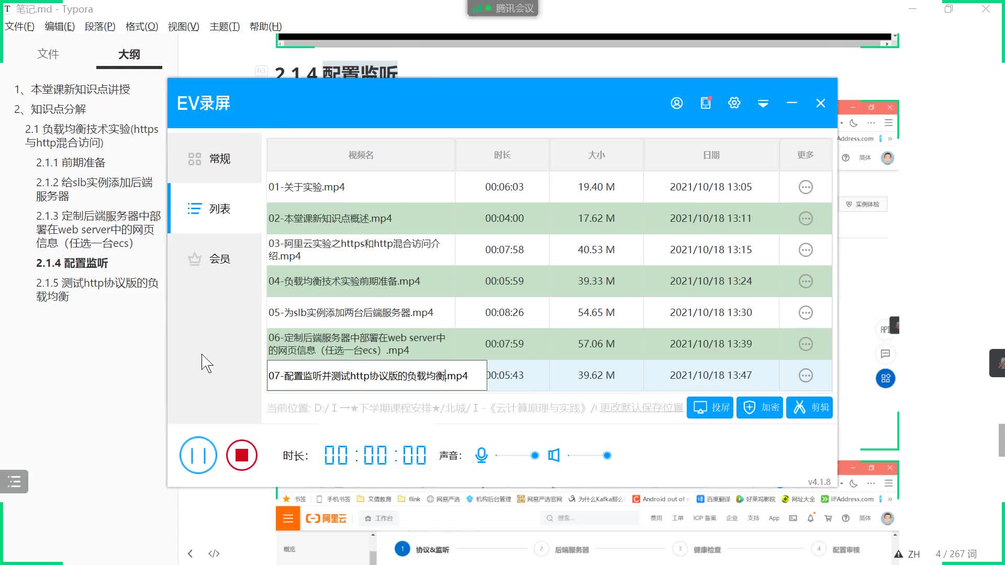Image resolution: width=1005 pixels, height=565 pixels.
Task: Click the ZH spellcheck language indicator
Action: (914, 554)
